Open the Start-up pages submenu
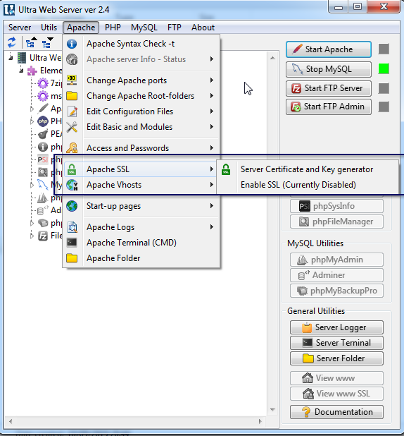404x436 pixels. [141, 206]
